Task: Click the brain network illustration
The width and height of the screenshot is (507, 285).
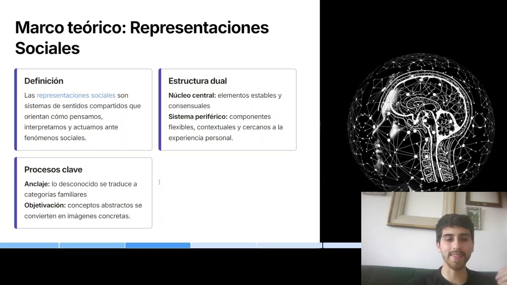Action: coord(421,123)
